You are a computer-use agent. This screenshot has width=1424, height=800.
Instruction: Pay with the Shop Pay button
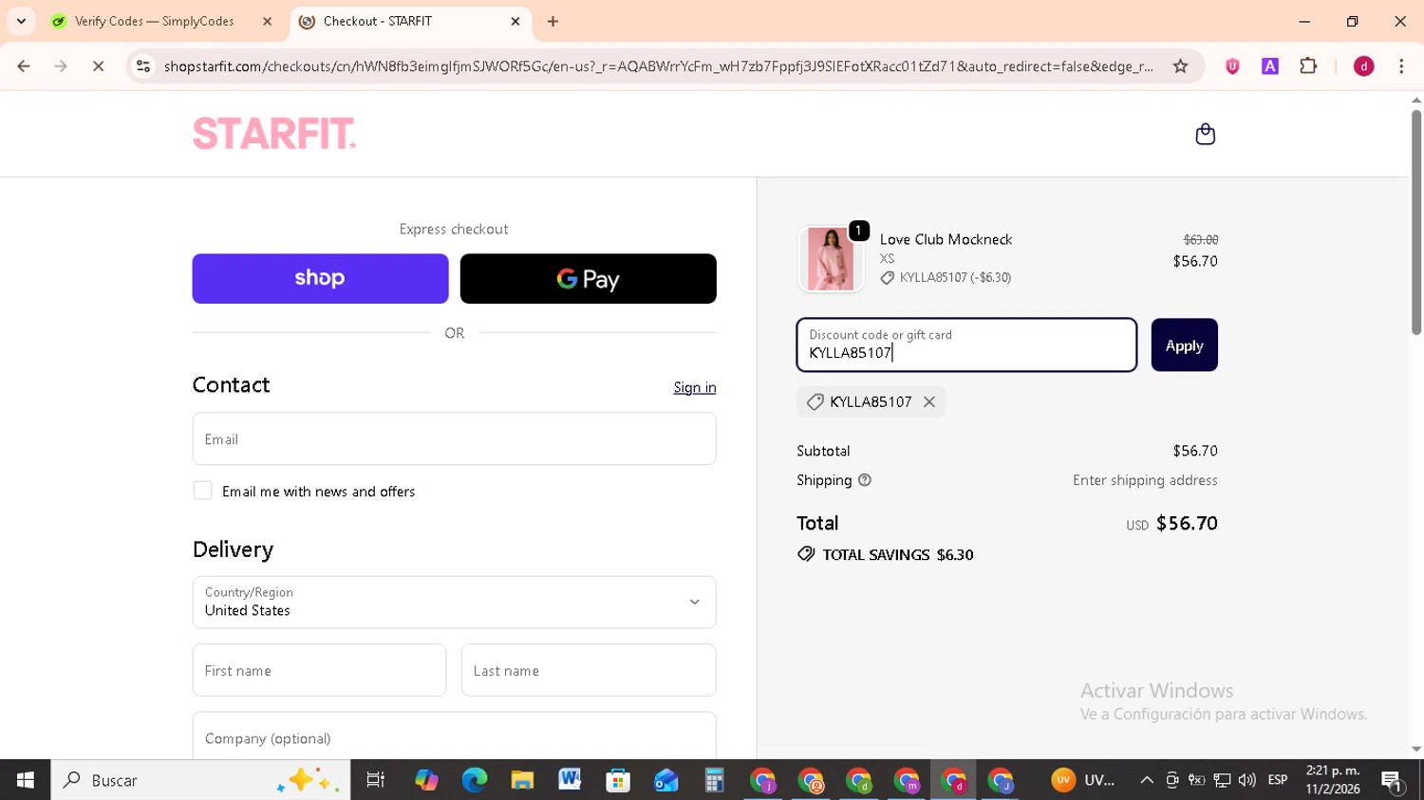[x=320, y=278]
